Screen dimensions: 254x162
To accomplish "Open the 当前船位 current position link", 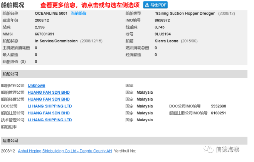I will 78,13.
